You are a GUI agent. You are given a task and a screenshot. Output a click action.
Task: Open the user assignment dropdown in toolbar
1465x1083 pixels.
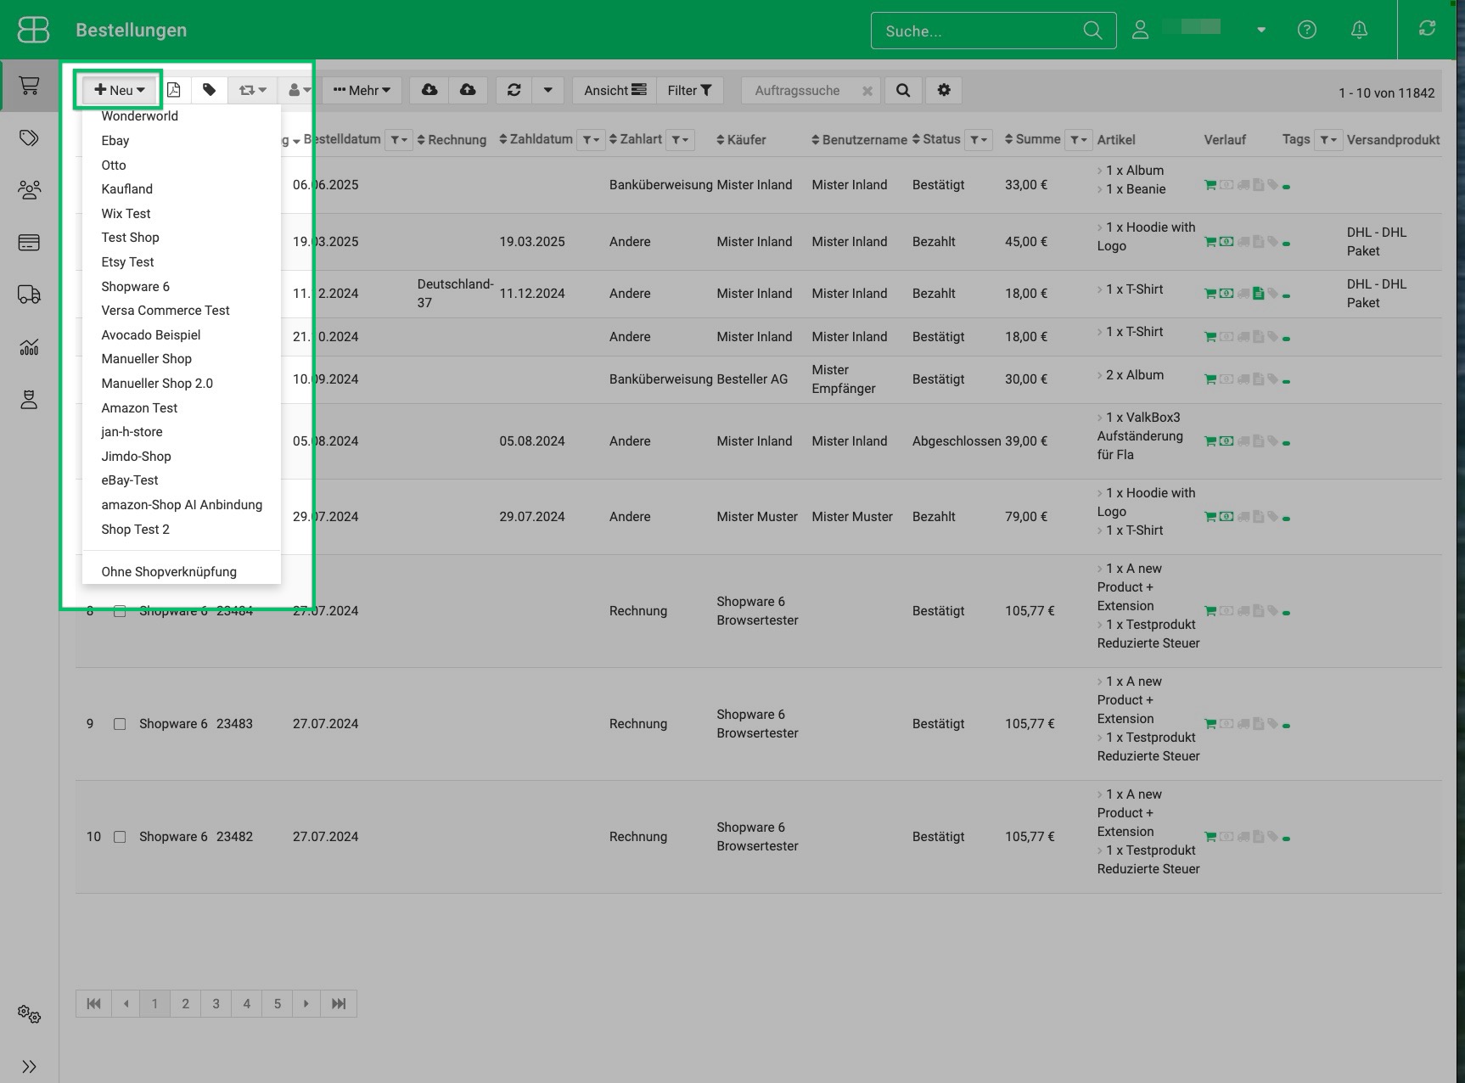click(299, 90)
